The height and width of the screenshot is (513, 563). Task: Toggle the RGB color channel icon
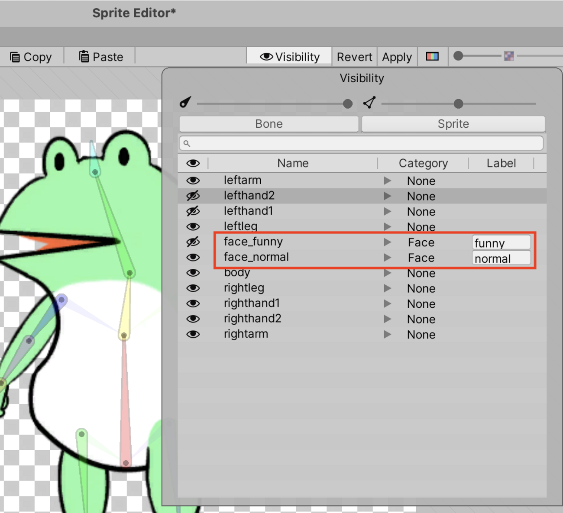[432, 56]
